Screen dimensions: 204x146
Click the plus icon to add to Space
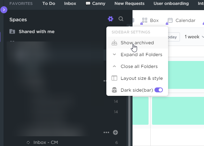115,132
